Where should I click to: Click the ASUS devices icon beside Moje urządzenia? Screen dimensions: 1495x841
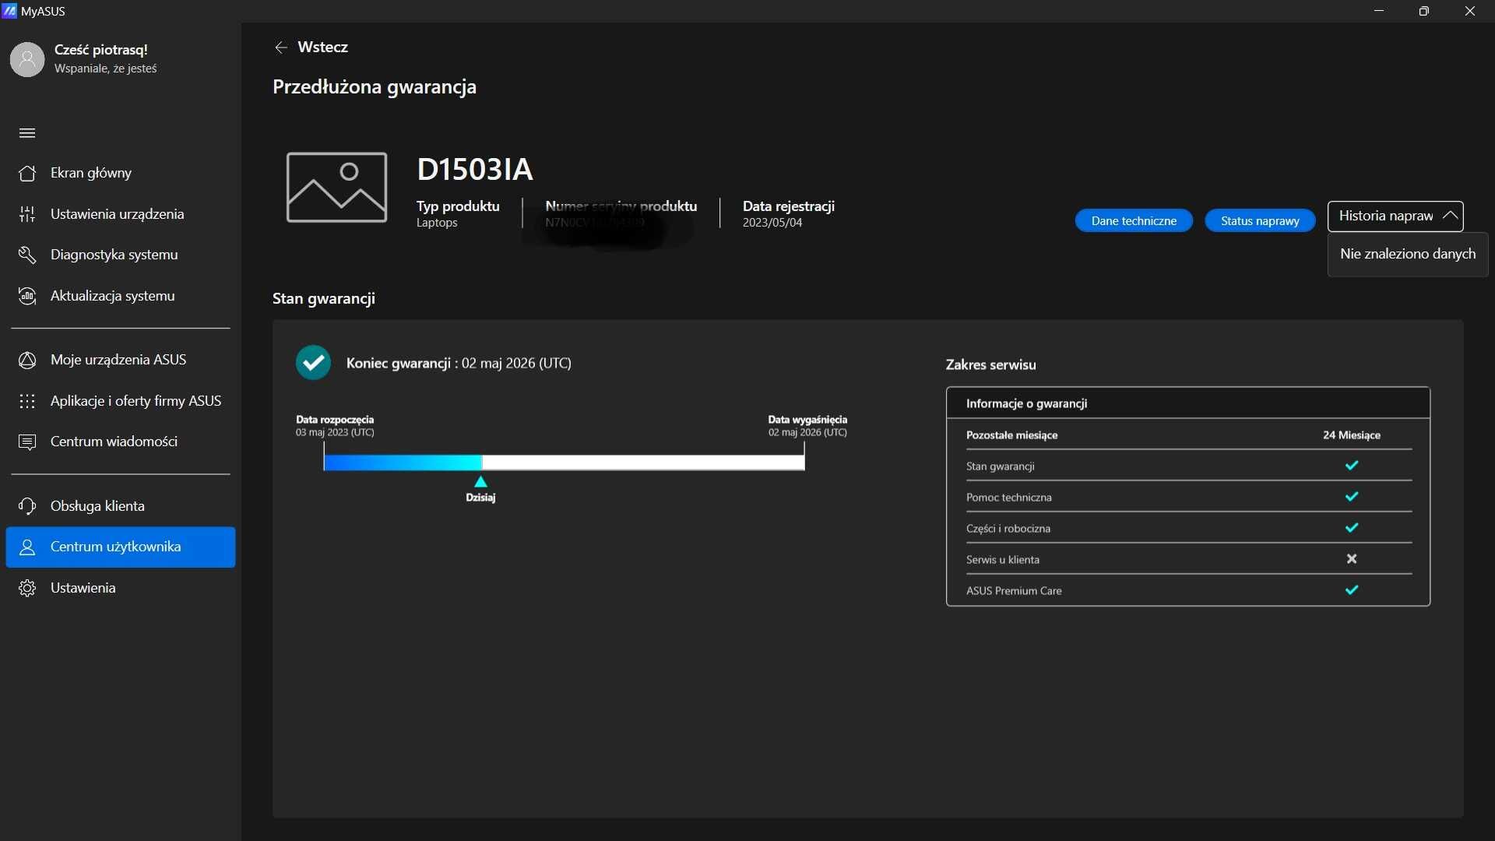27,360
